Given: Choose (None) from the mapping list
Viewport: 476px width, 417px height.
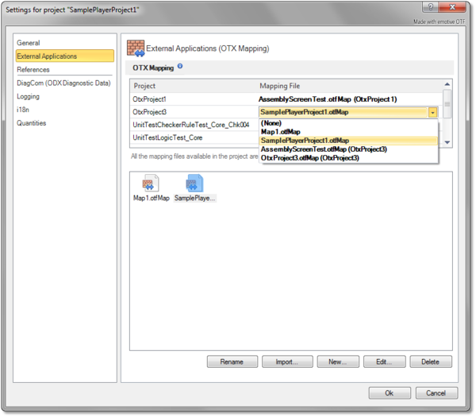Looking at the screenshot, I should (x=271, y=123).
